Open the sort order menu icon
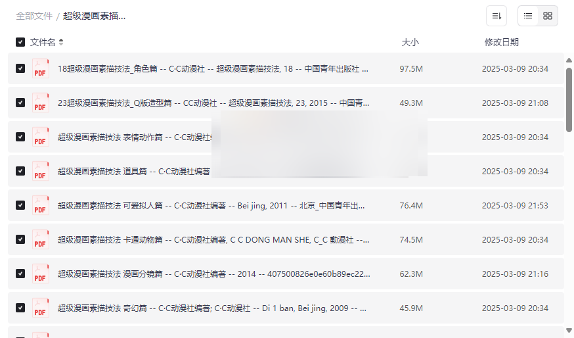The height and width of the screenshot is (338, 574). tap(497, 16)
